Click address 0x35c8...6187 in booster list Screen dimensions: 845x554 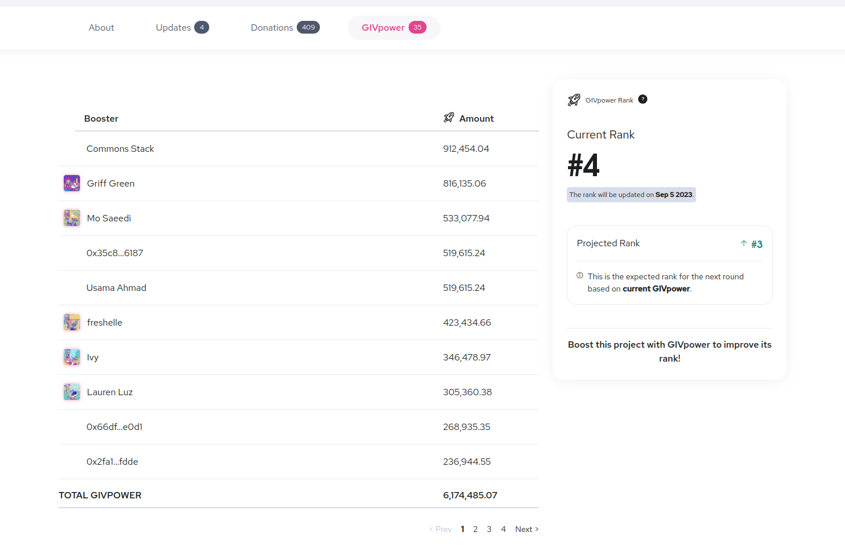coord(115,253)
